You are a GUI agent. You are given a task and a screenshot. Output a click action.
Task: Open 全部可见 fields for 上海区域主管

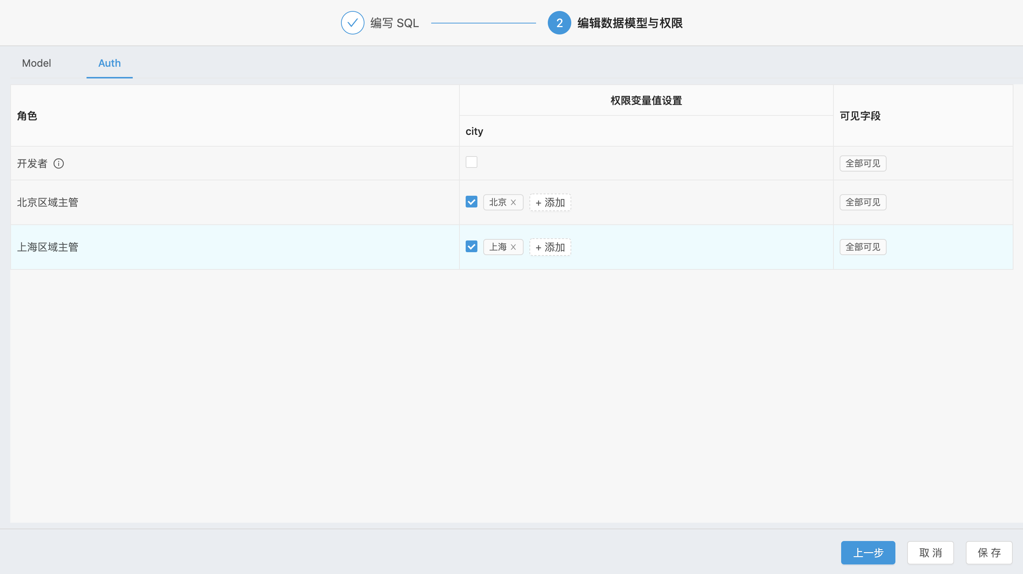862,247
